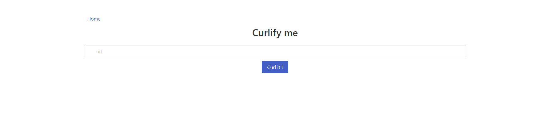The height and width of the screenshot is (122, 554).
Task: Open the Home page link
Action: point(94,19)
